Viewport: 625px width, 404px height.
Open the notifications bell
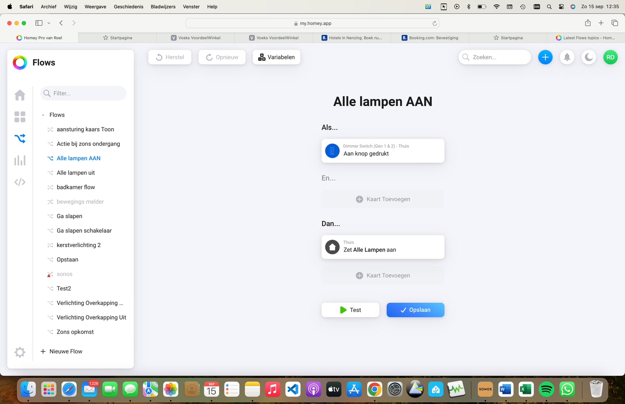coord(567,57)
